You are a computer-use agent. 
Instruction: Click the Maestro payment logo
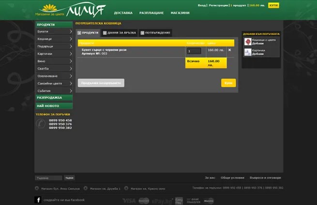click(209, 201)
